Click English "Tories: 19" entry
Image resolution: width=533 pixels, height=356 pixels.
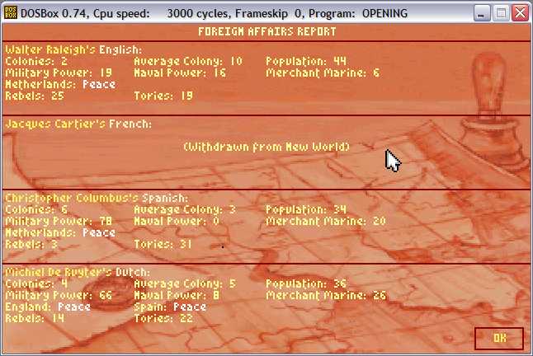(163, 96)
